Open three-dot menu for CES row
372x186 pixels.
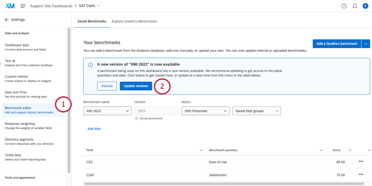(361, 161)
